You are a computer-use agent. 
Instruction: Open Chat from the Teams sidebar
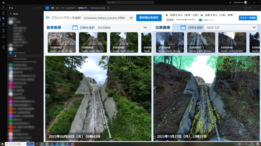point(3,13)
